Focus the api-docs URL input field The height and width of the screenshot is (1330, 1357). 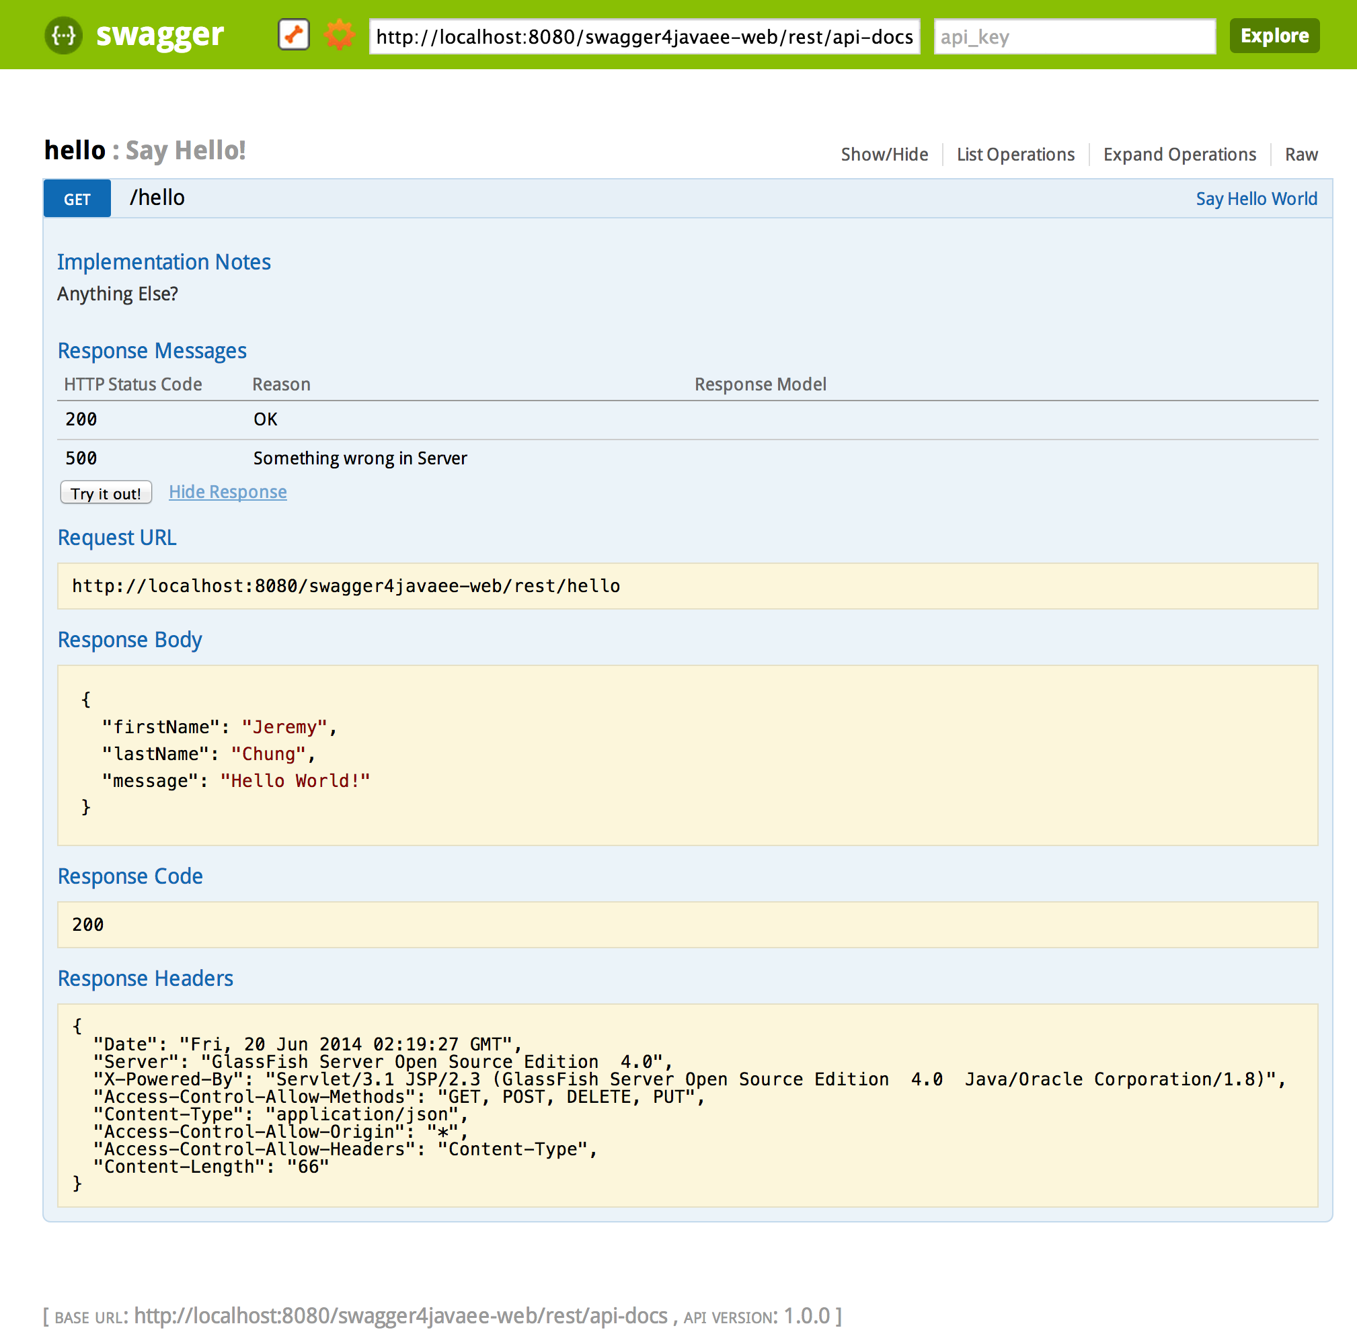pyautogui.click(x=644, y=36)
